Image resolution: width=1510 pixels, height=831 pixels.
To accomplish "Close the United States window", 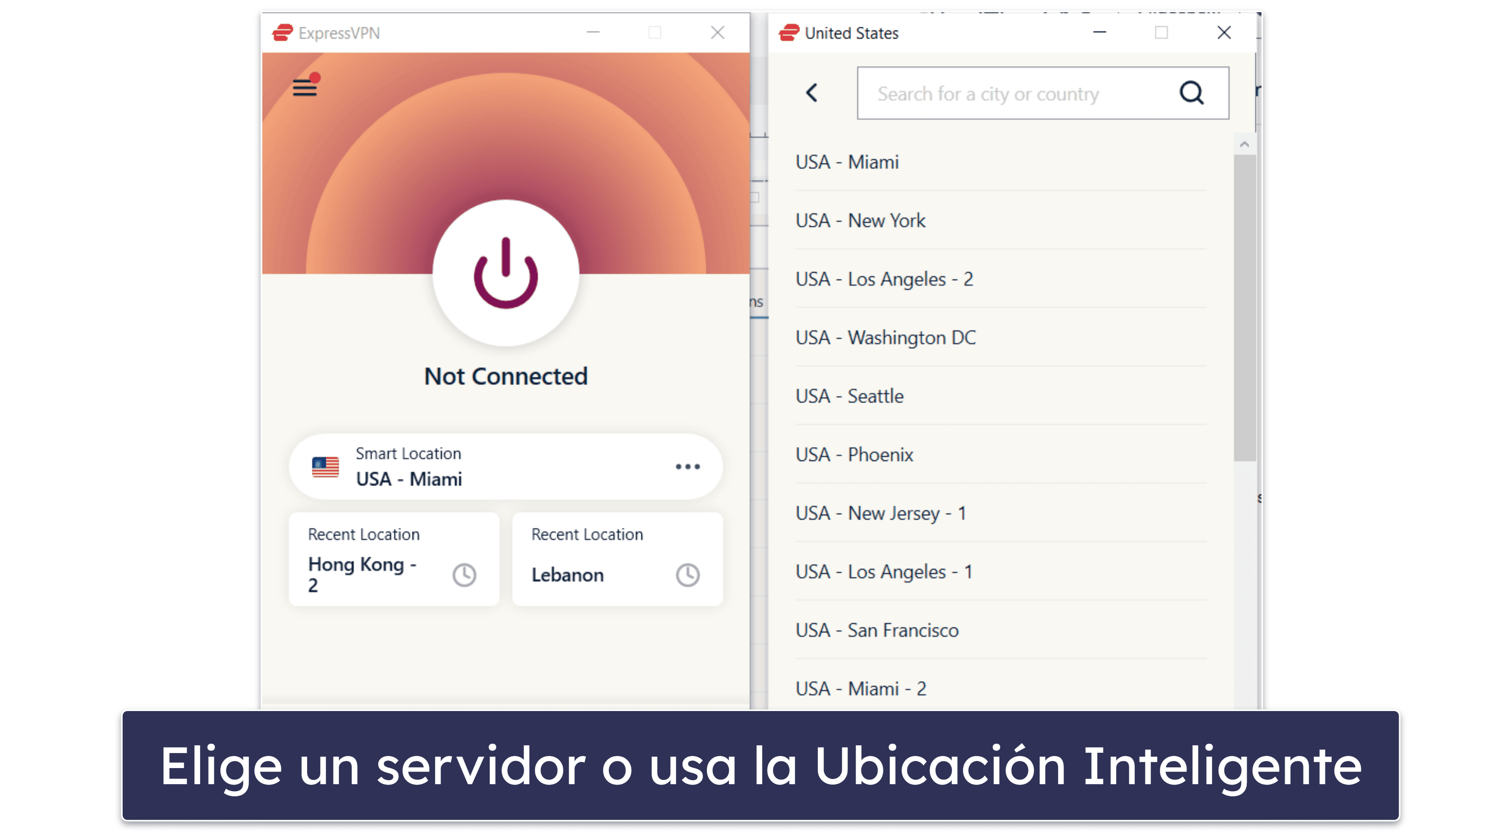I will (1224, 33).
